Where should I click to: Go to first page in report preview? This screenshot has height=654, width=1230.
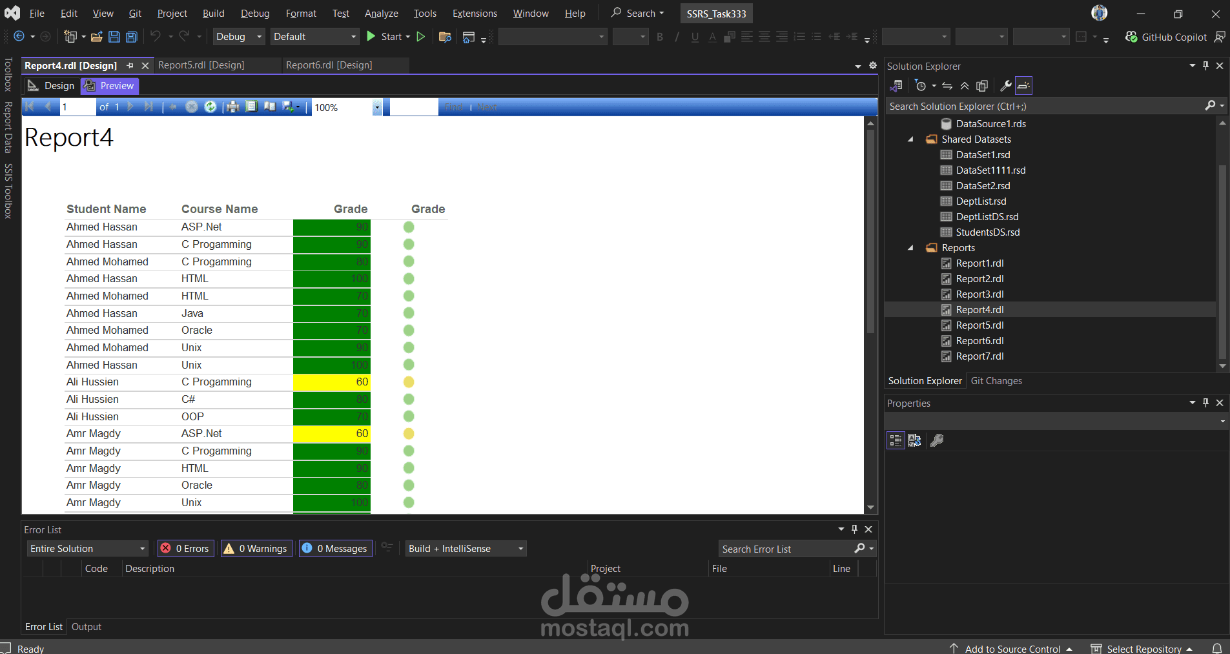click(x=30, y=107)
